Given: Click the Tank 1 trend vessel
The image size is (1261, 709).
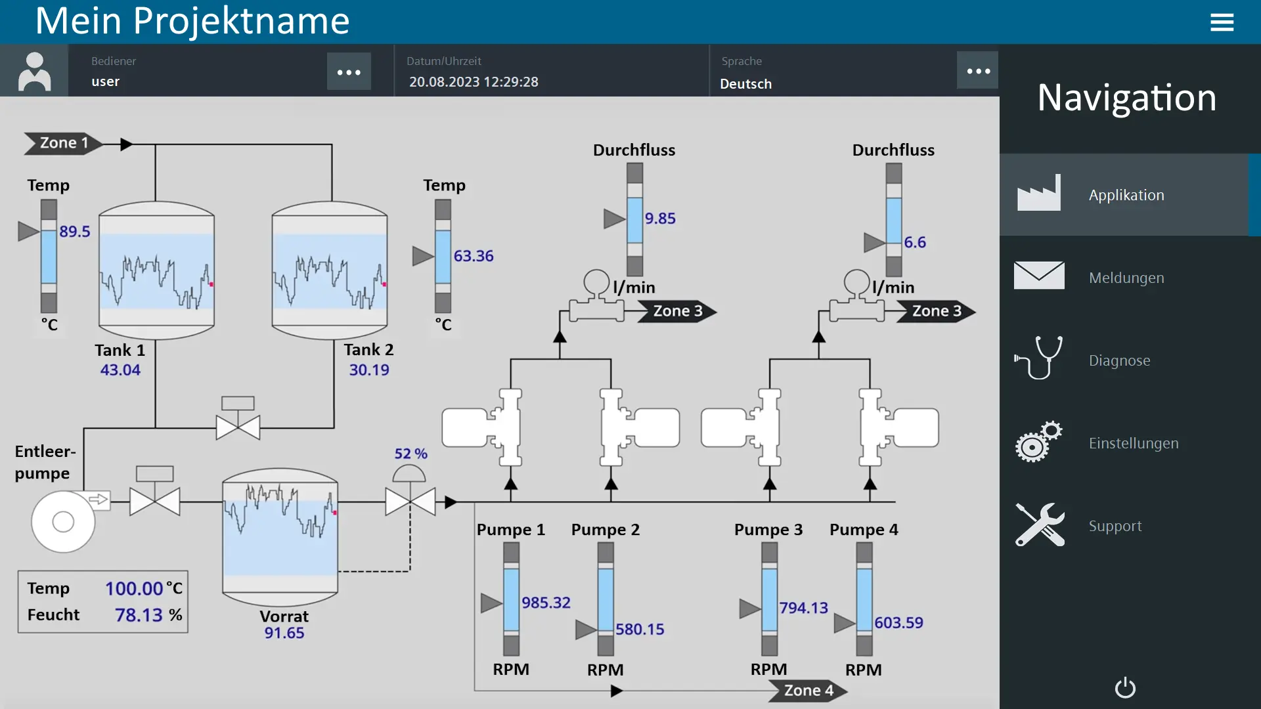Looking at the screenshot, I should pos(156,270).
